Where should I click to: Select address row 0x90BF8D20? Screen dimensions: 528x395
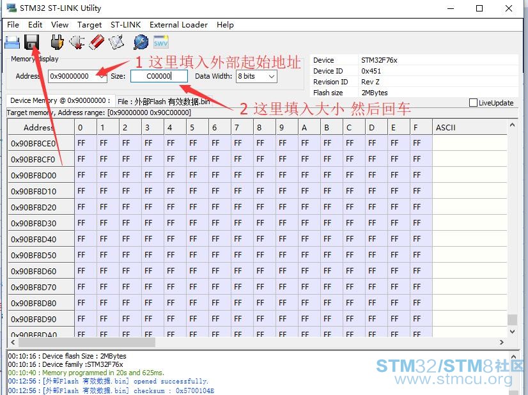(41, 207)
